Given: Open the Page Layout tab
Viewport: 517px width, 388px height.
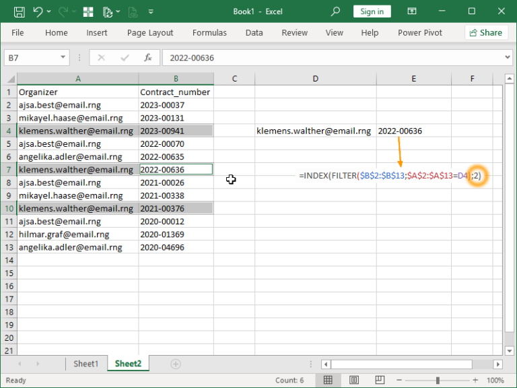Looking at the screenshot, I should [150, 32].
